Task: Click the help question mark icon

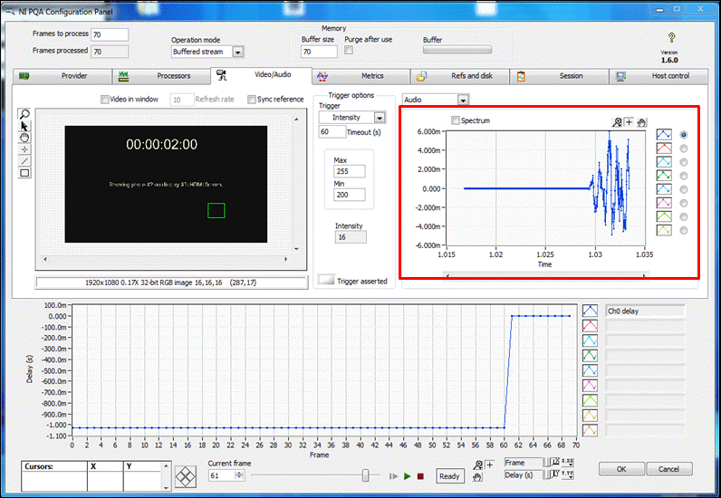Action: (x=671, y=37)
